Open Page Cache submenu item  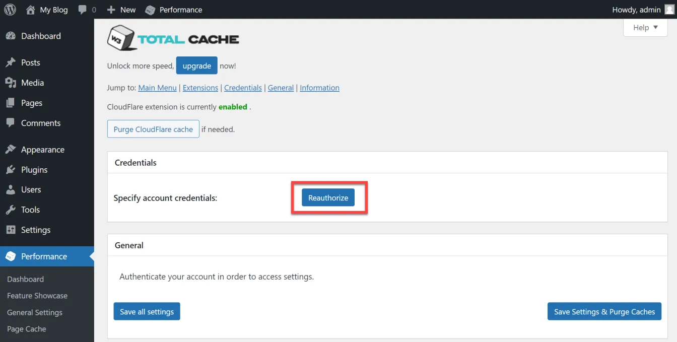(27, 329)
